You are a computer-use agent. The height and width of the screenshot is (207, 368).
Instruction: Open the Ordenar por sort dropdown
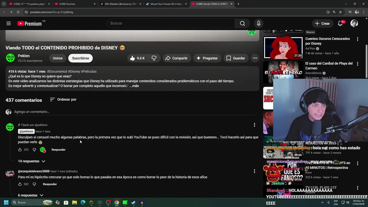(x=63, y=99)
